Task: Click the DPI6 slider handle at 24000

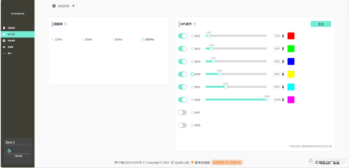Action: 267,100
